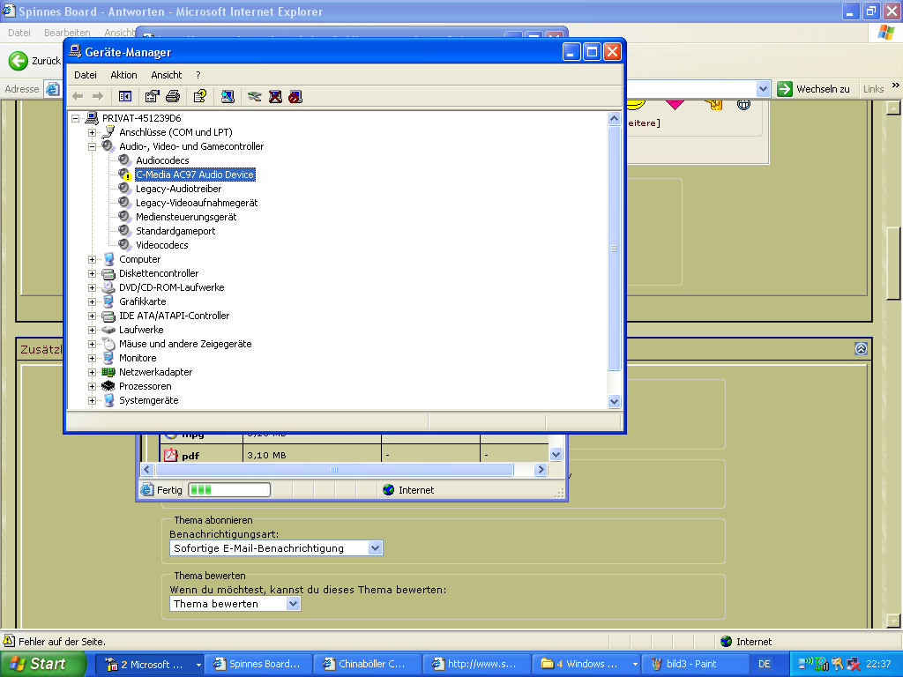Open the Aktion menu
Viewport: 903px width, 677px height.
click(123, 75)
